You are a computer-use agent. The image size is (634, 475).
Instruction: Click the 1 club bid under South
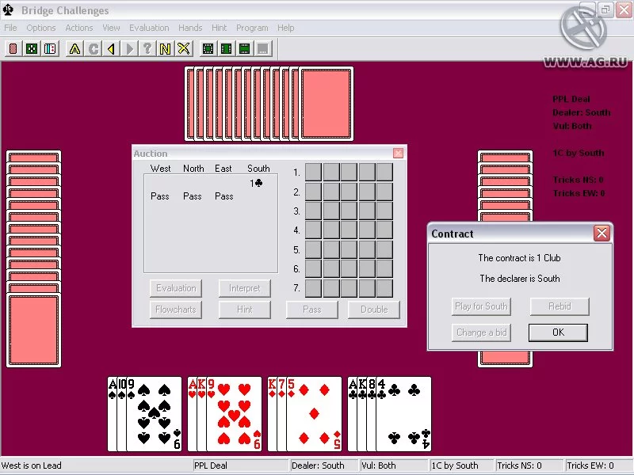click(256, 184)
